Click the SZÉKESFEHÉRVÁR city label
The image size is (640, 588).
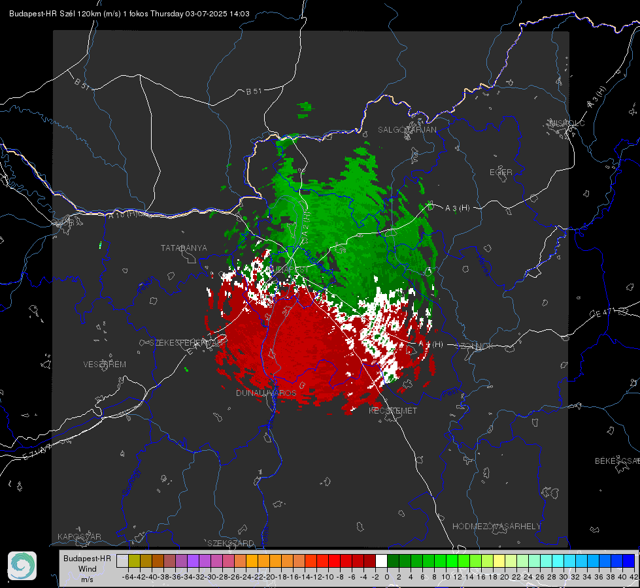(x=187, y=343)
